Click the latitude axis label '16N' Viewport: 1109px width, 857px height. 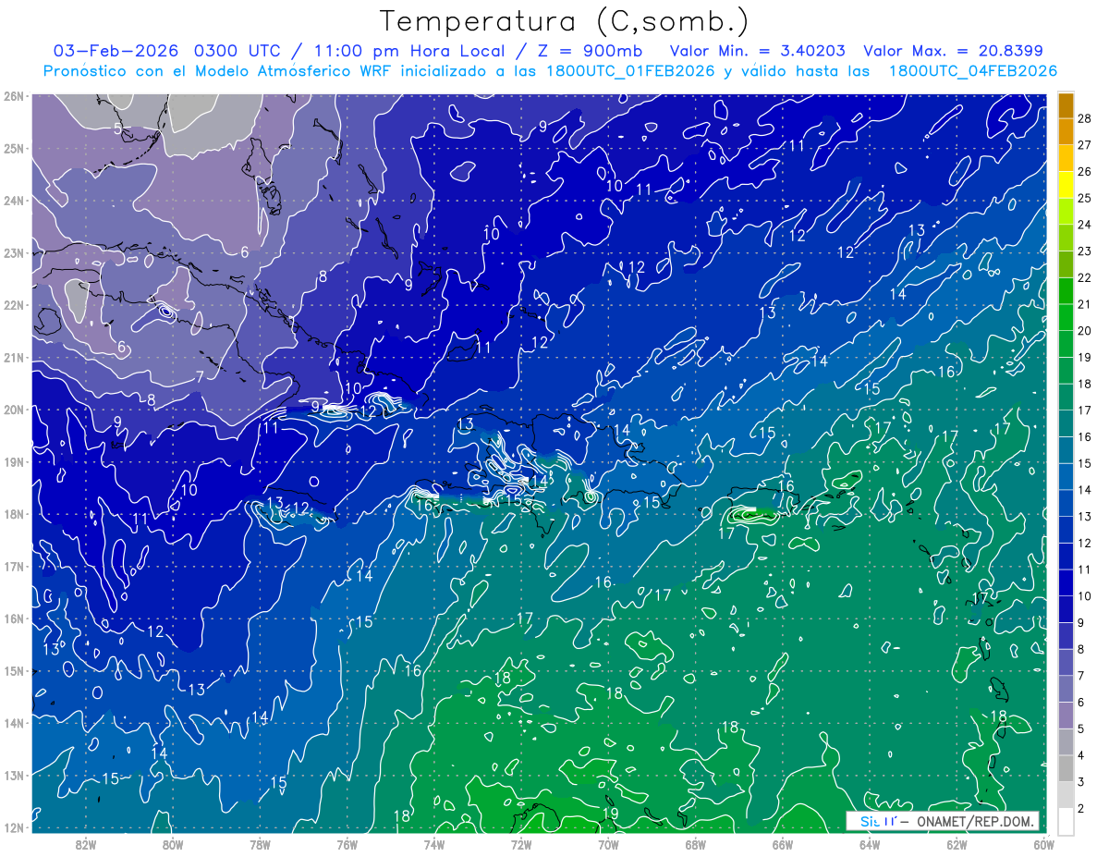(x=13, y=618)
